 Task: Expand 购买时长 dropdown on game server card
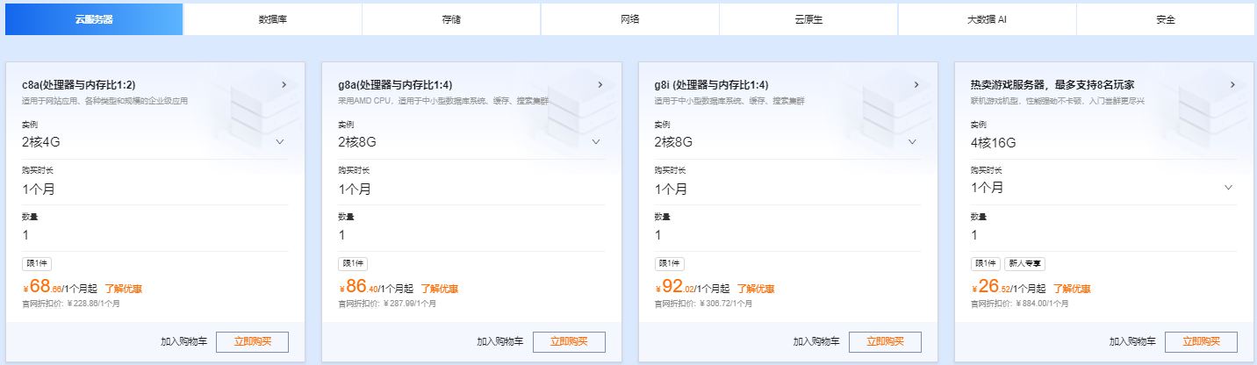point(1103,188)
